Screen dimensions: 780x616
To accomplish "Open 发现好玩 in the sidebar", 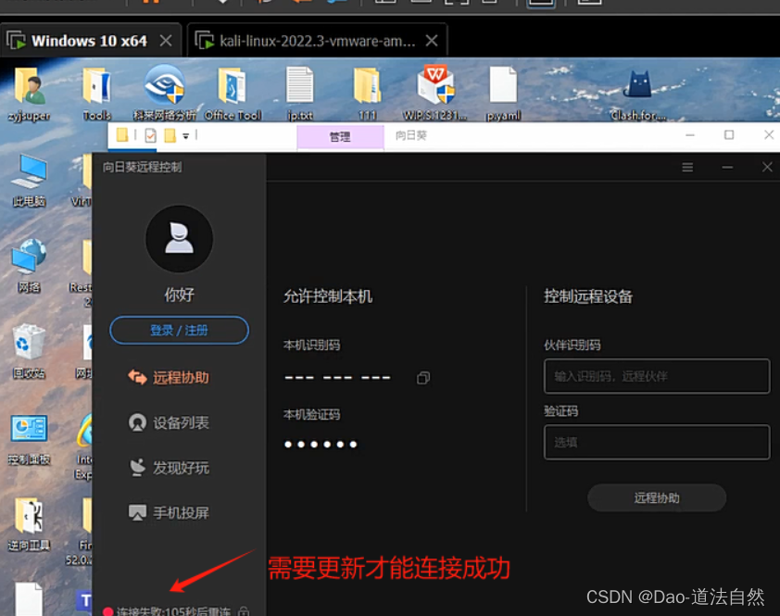I will pos(170,467).
